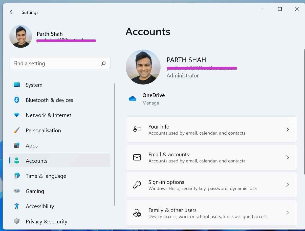305x231 pixels.
Task: Click Manage under OneDrive
Action: coord(151,103)
